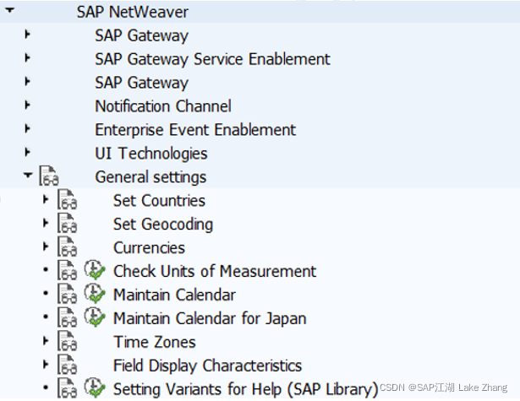
Task: Expand the UI Technologies node
Action: [x=28, y=152]
